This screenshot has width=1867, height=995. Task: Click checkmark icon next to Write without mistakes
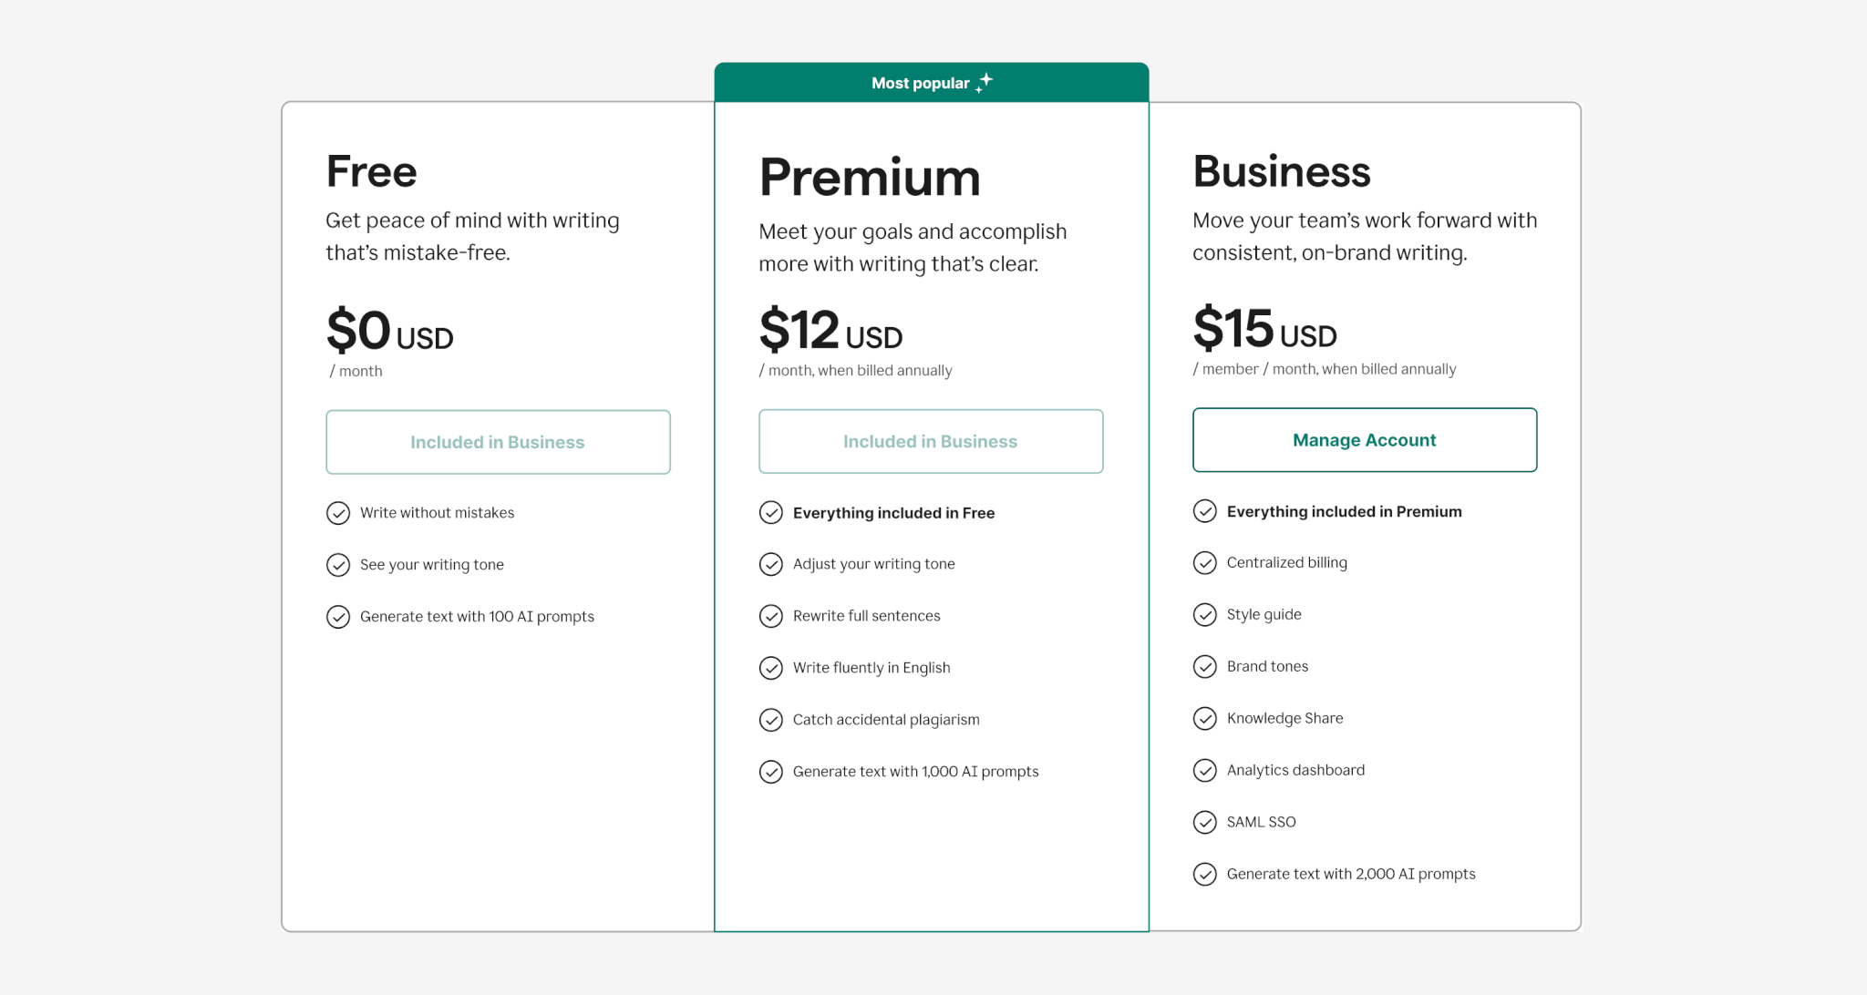coord(338,513)
